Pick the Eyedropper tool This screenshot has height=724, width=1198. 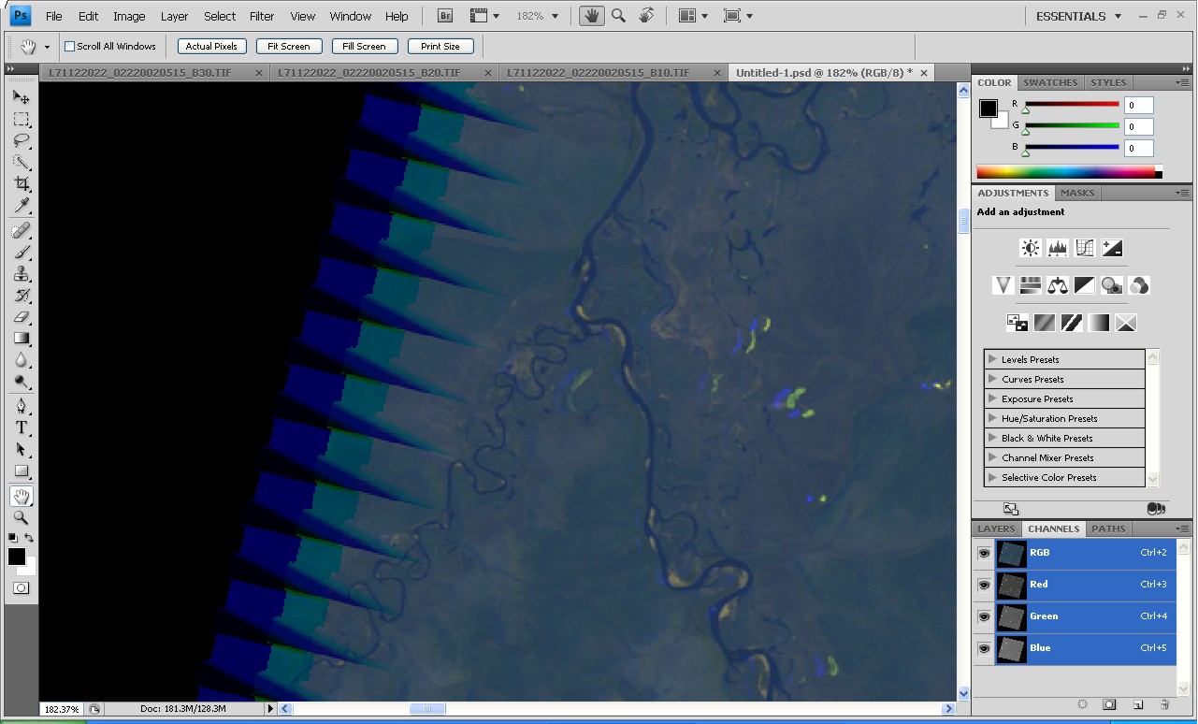[x=22, y=207]
